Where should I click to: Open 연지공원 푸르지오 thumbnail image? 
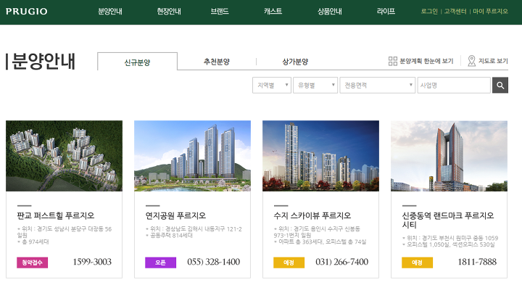[x=192, y=156]
